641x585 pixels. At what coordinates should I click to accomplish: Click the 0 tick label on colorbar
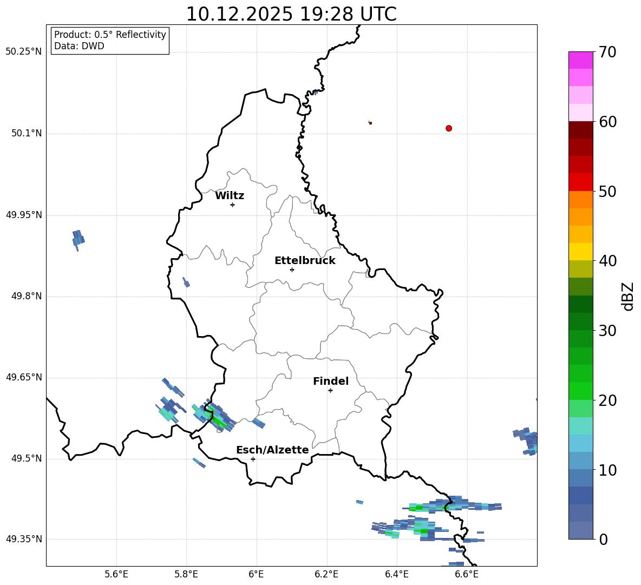pos(603,539)
